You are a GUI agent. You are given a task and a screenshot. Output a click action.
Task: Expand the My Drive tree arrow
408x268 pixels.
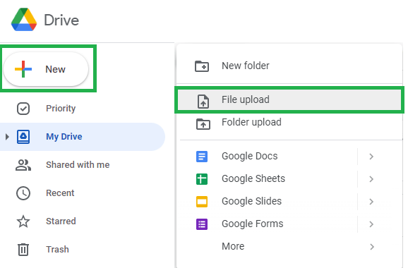click(7, 137)
